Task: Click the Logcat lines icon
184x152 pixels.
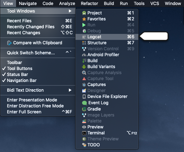Action: pyautogui.click(x=84, y=37)
